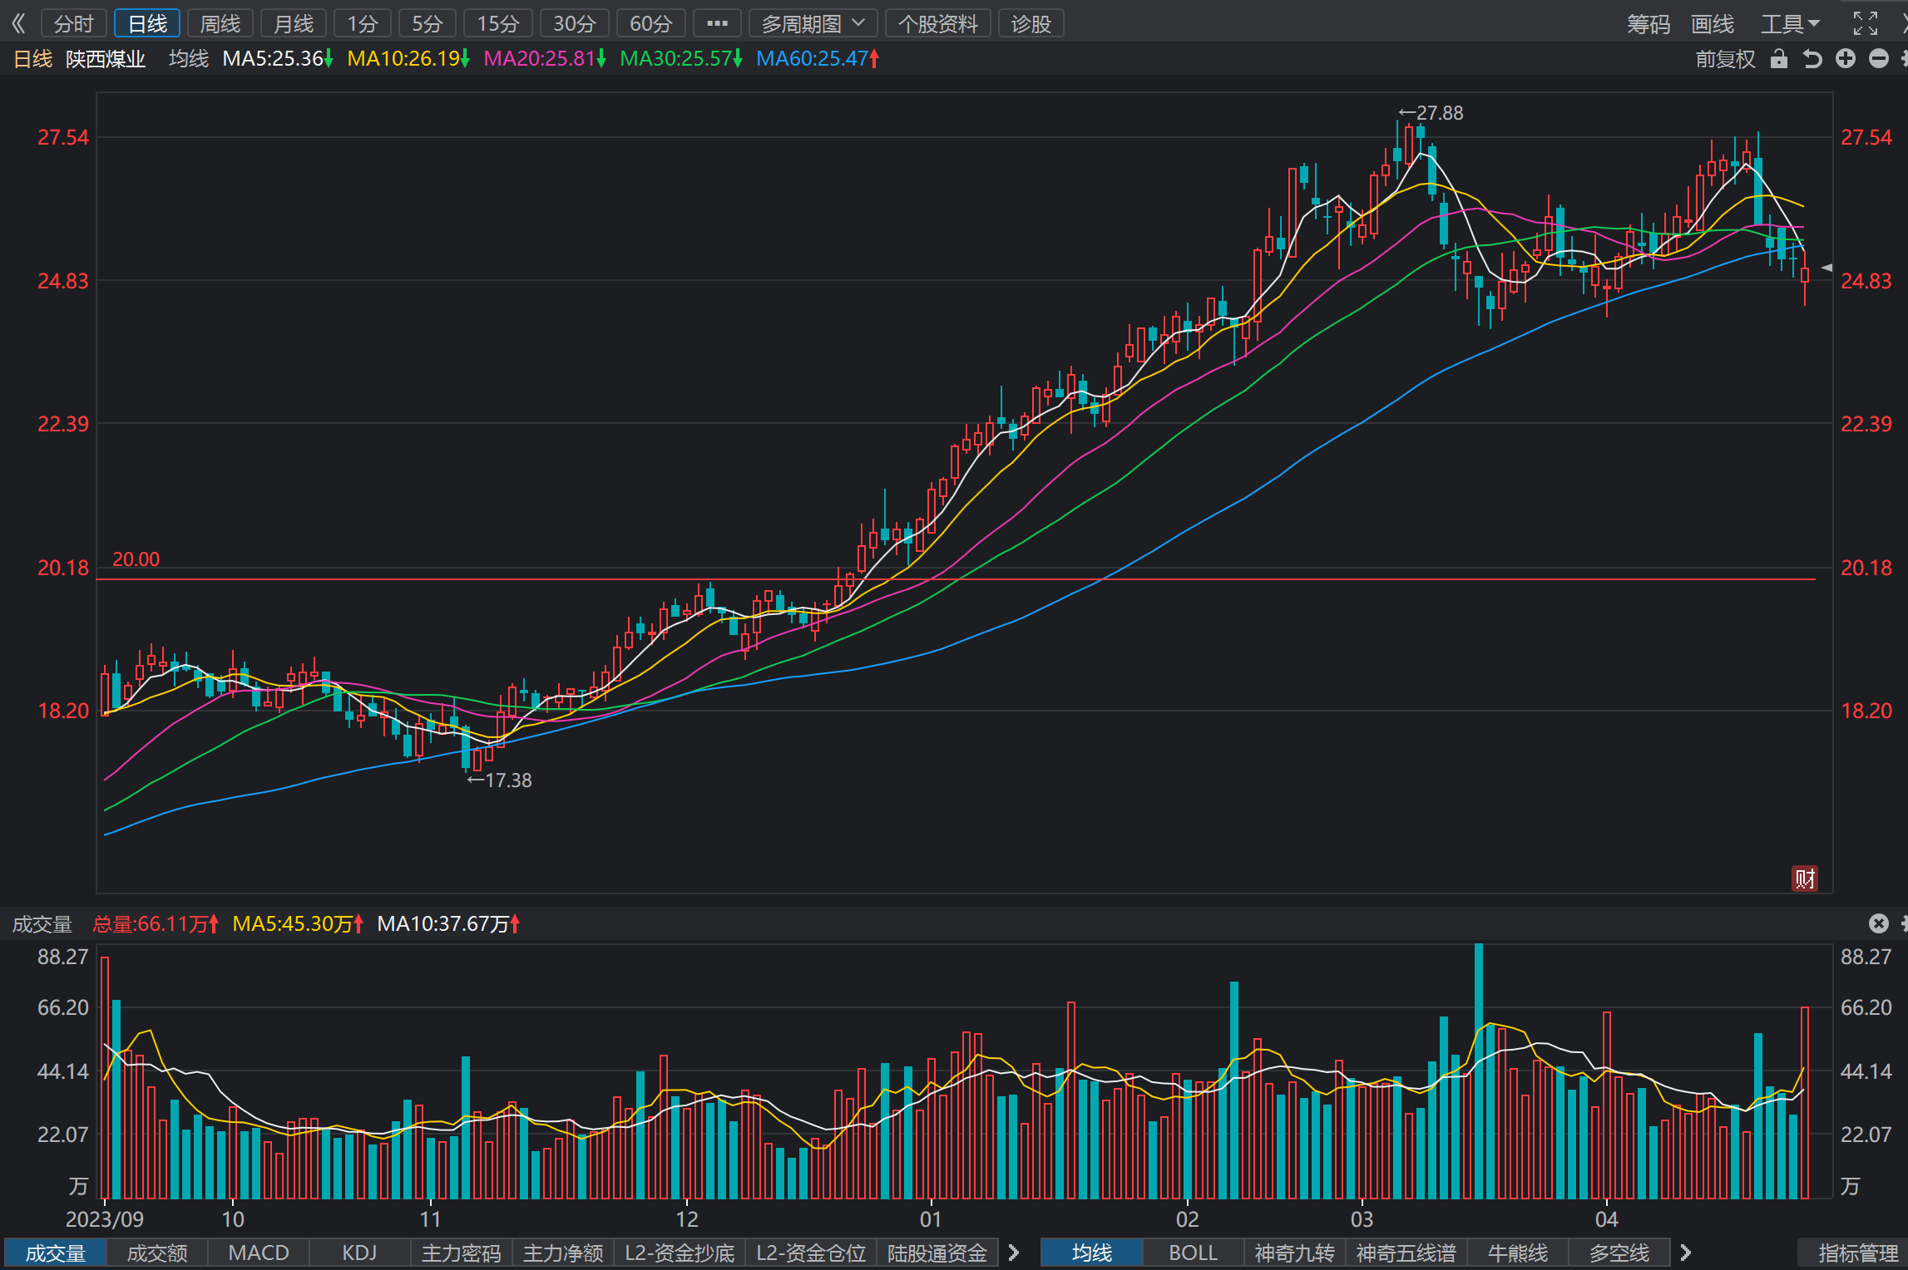Click the red 20.00 horizontal price line
The image size is (1908, 1270).
956,579
